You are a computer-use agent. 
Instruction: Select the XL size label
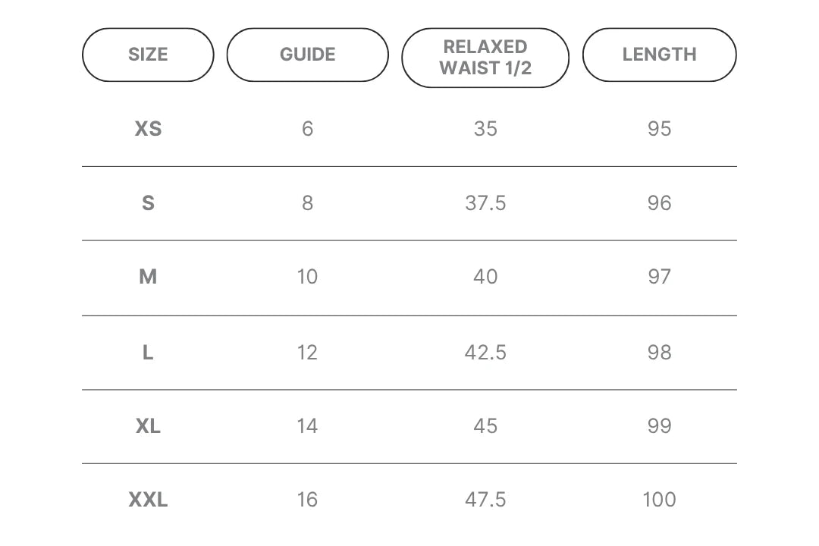pos(149,426)
